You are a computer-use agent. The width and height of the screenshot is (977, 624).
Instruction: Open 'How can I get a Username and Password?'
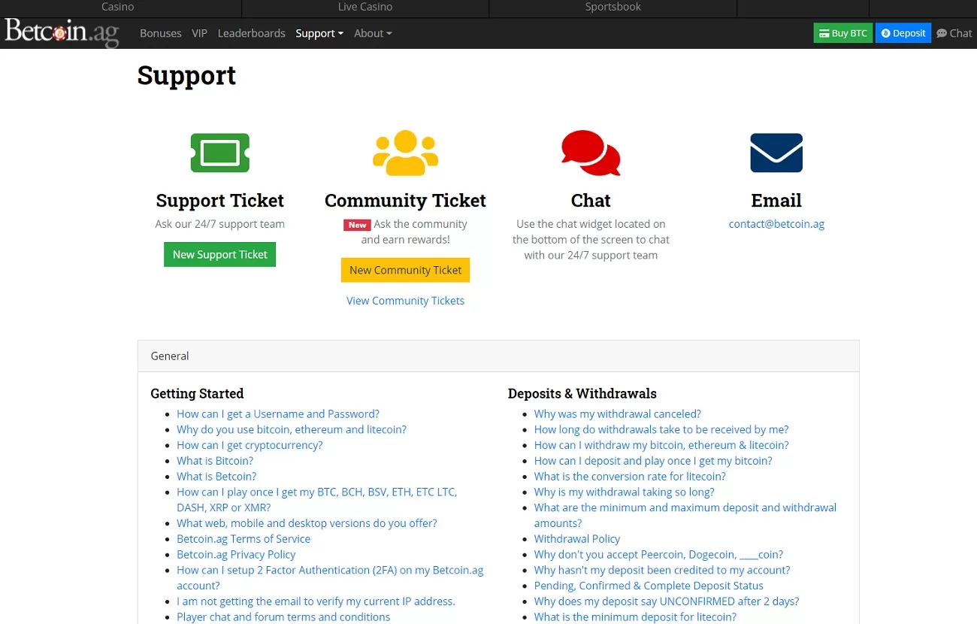coord(278,414)
